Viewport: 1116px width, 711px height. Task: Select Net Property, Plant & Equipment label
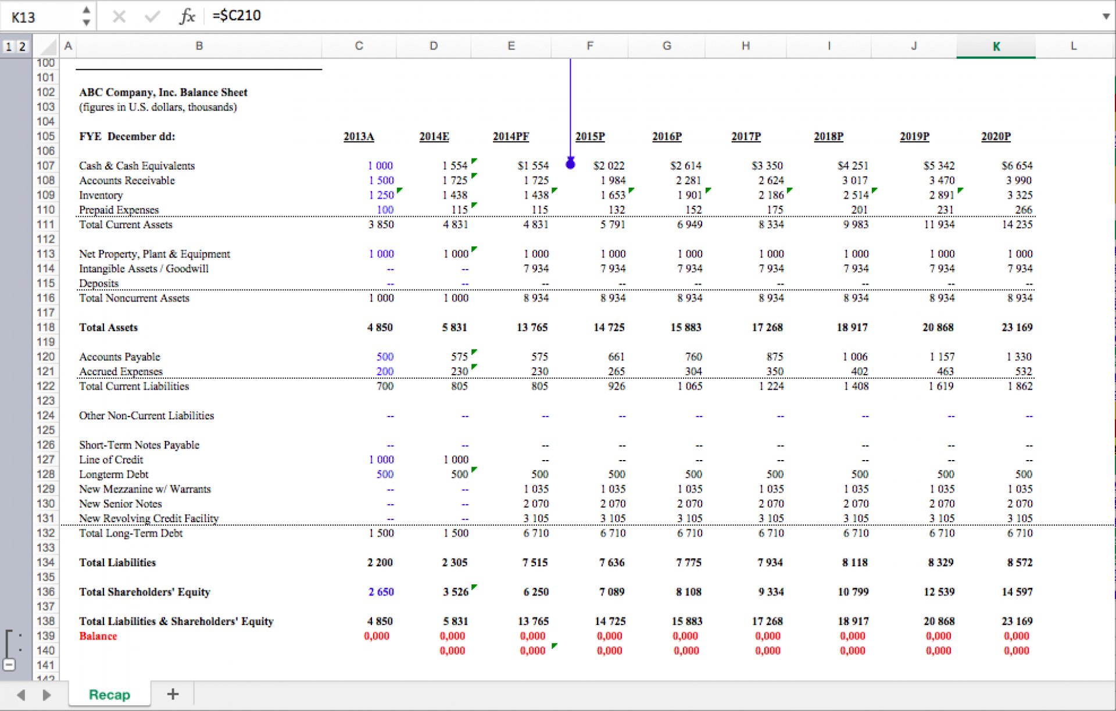click(x=155, y=254)
